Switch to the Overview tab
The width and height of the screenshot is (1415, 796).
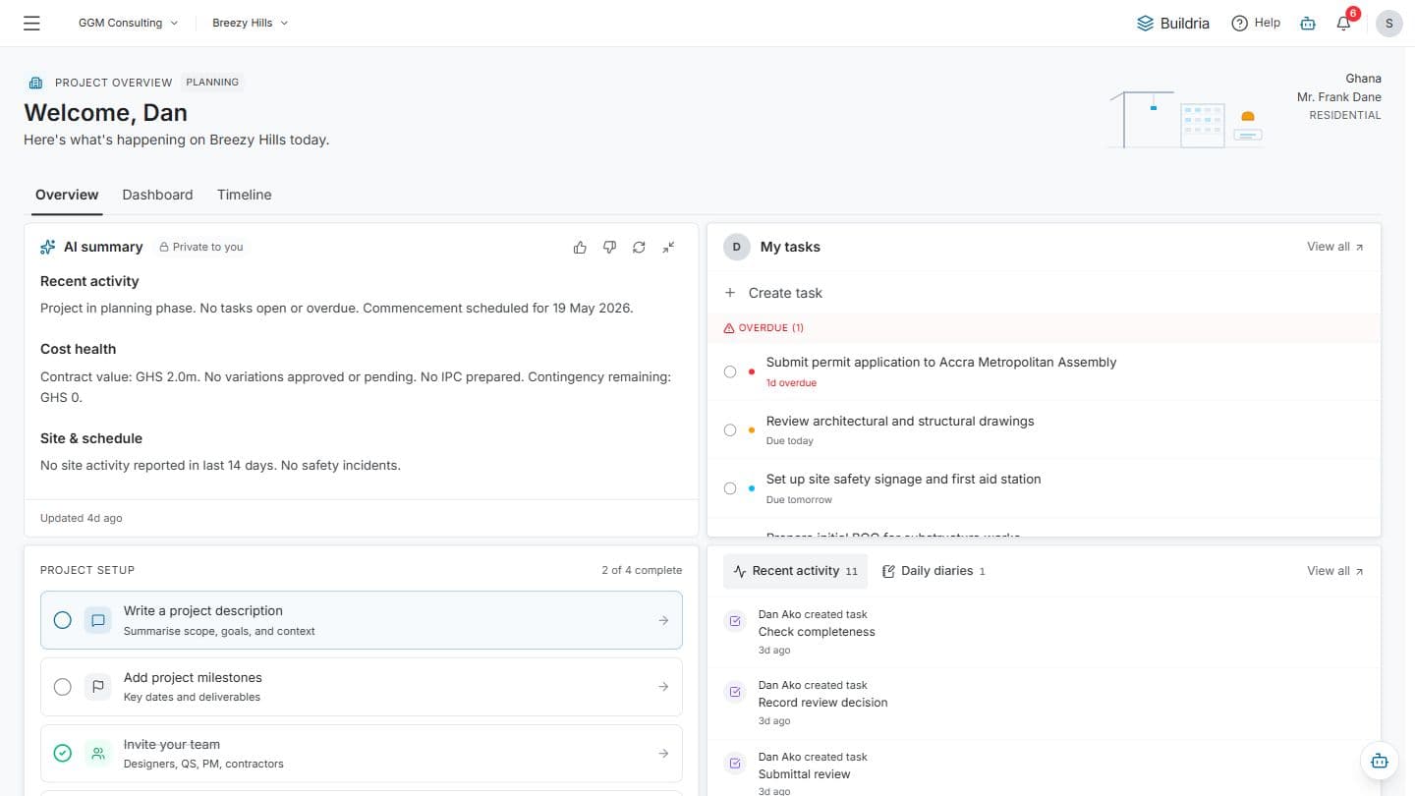(x=67, y=195)
